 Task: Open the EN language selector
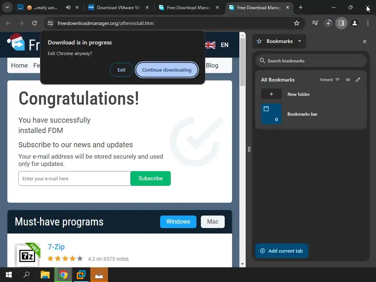224,45
